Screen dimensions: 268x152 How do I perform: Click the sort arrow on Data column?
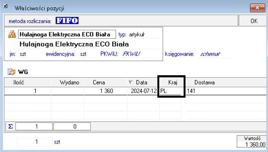pyautogui.click(x=131, y=82)
